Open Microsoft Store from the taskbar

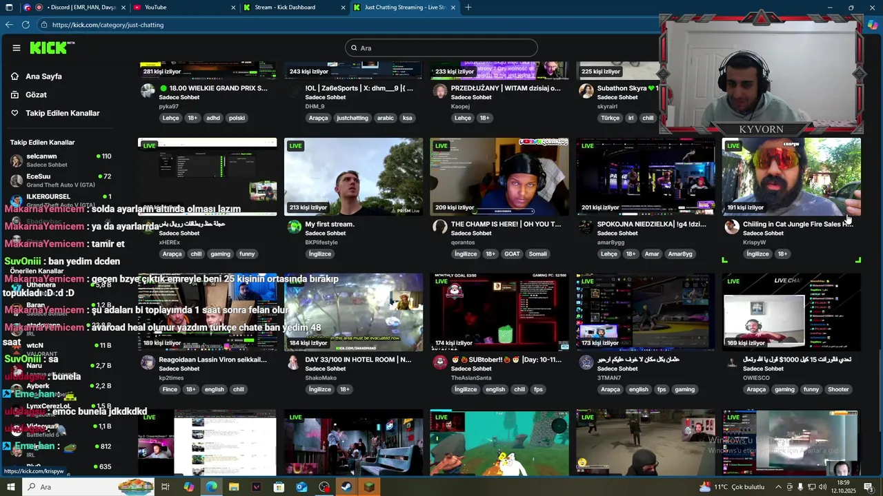(279, 487)
